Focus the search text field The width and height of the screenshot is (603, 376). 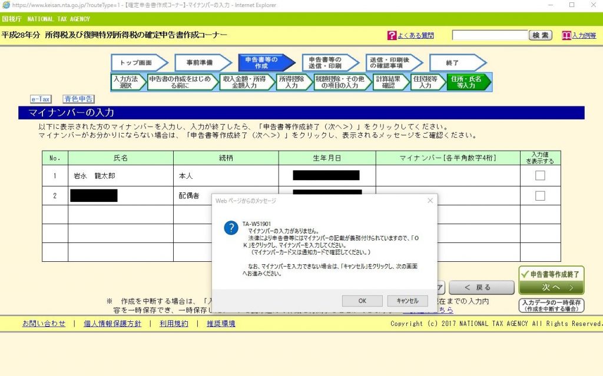(489, 35)
